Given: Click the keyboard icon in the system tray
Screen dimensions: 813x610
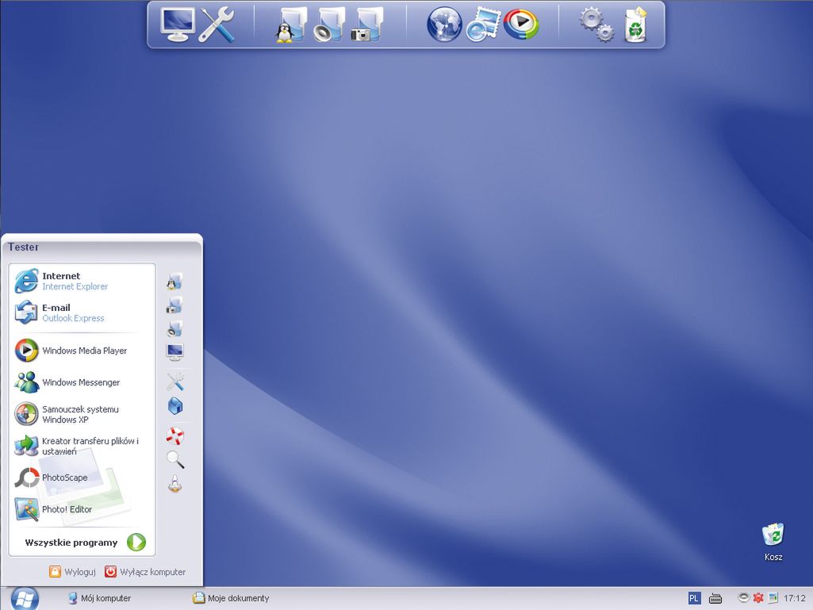Looking at the screenshot, I should point(715,599).
